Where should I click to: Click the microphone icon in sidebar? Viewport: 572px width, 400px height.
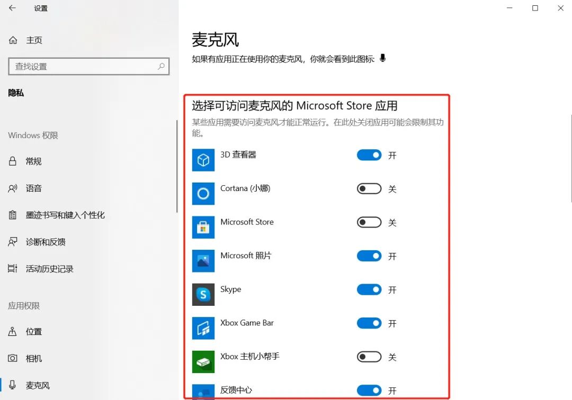pyautogui.click(x=12, y=385)
